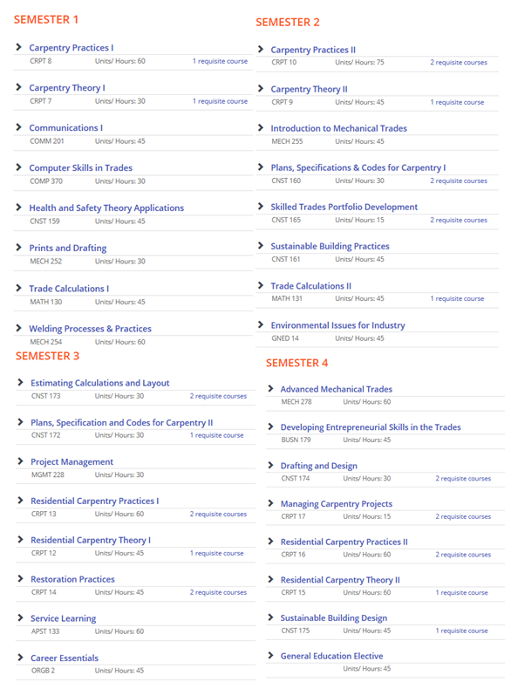511x682 pixels.
Task: Expand the General Education Elective chevron
Action: (270, 655)
